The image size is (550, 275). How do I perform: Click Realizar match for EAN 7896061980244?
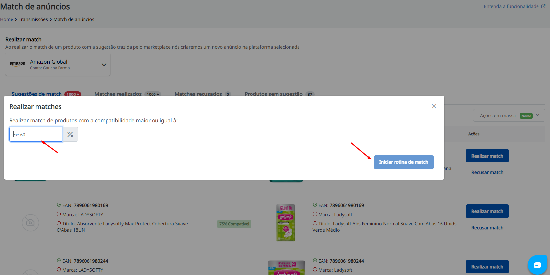(x=487, y=267)
